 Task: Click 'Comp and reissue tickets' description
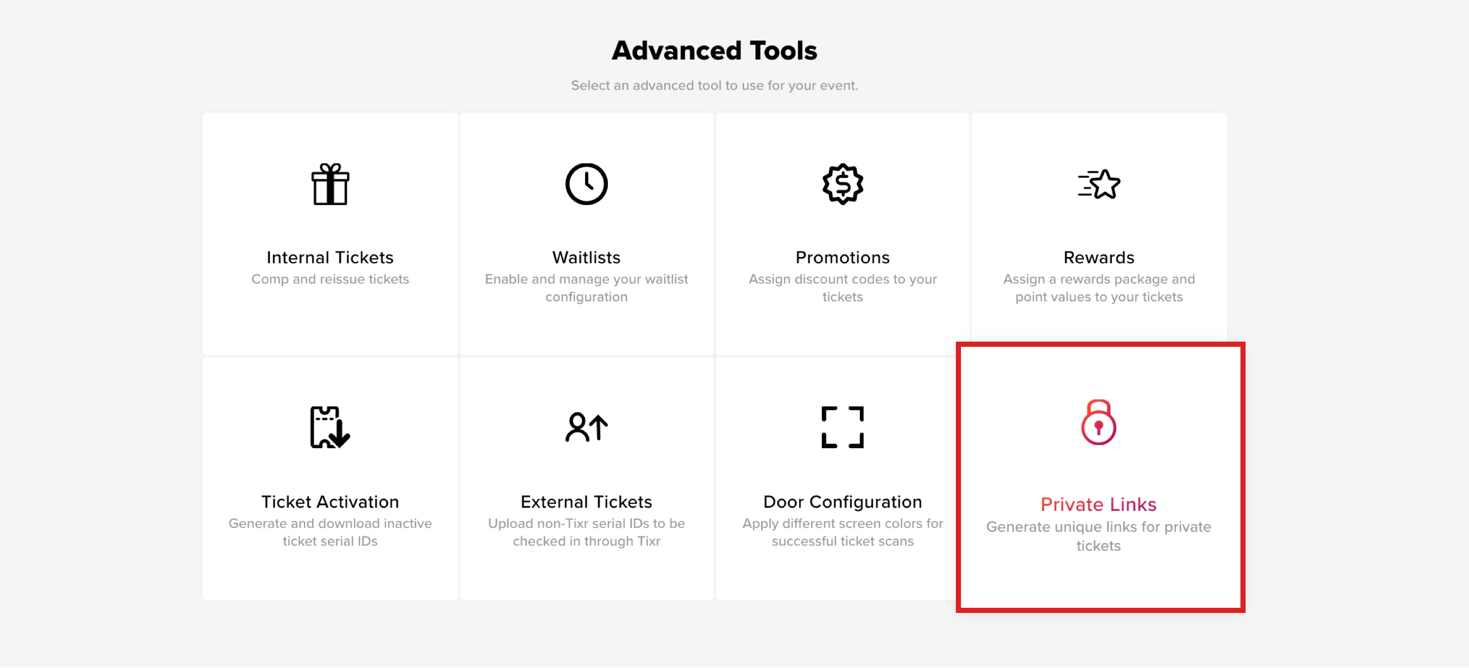330,279
